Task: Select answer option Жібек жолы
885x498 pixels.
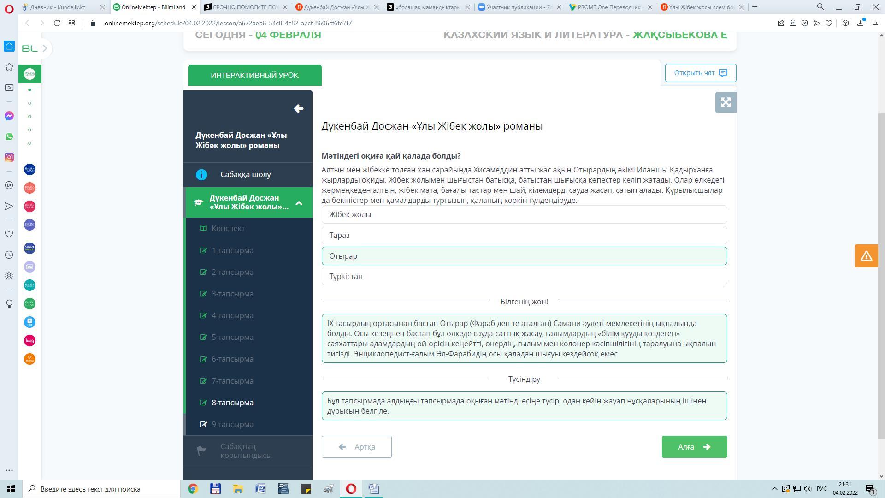Action: point(524,214)
